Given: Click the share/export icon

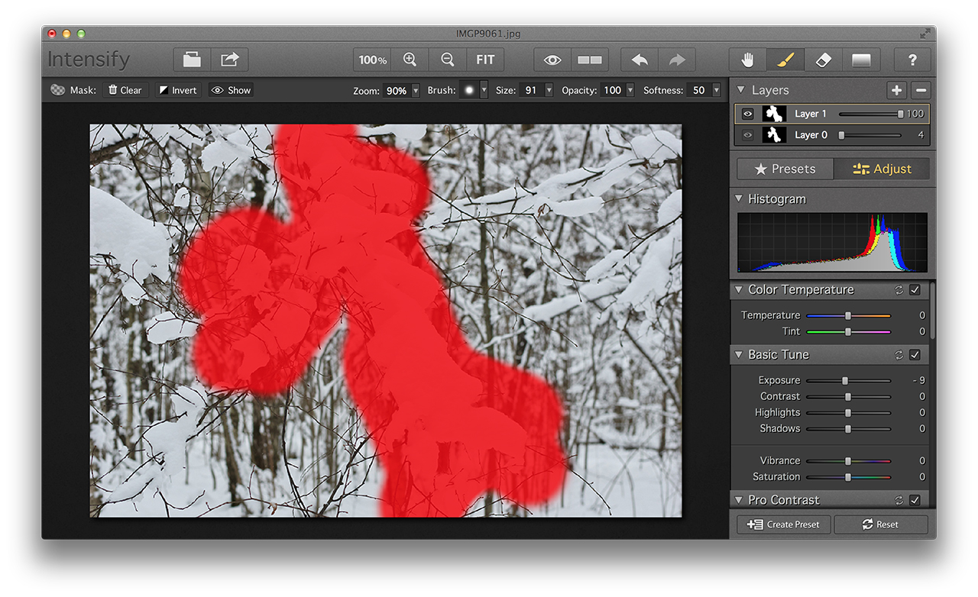Looking at the screenshot, I should [x=229, y=60].
